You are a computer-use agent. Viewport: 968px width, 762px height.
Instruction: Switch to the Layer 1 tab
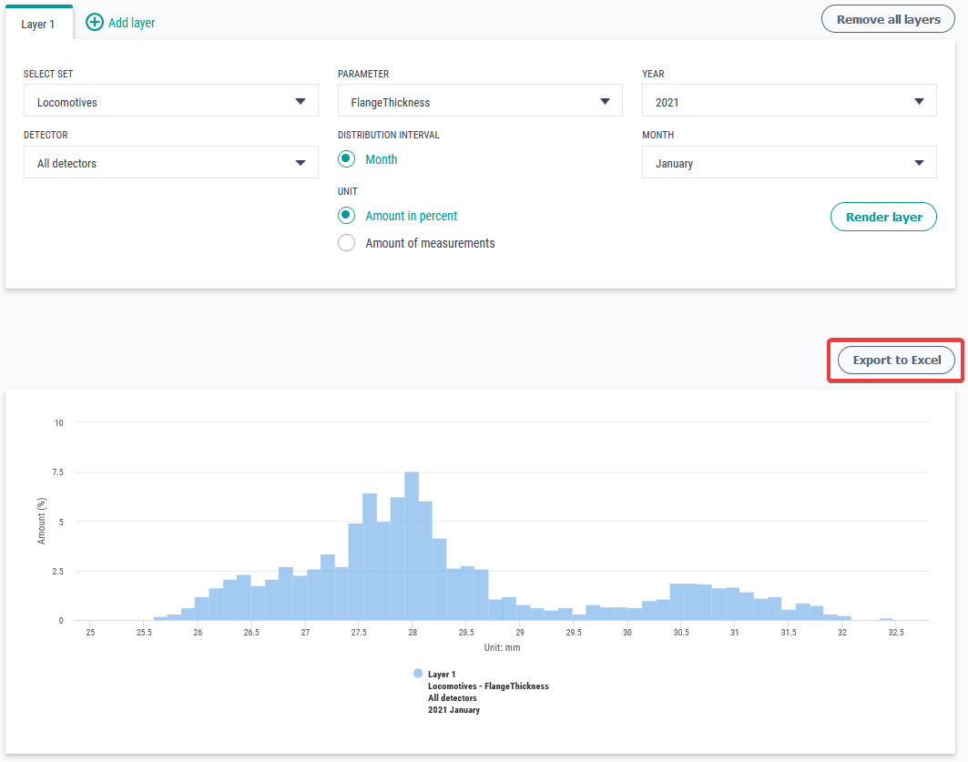tap(38, 24)
